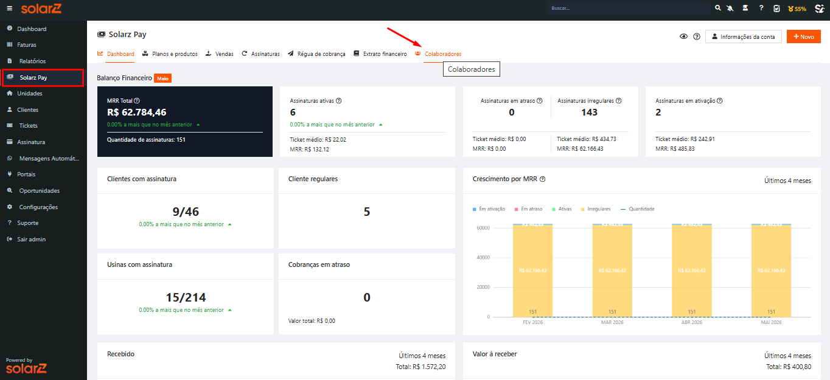
Task: Toggle the hamburger menu to collapse sidebar
Action: [x=9, y=9]
